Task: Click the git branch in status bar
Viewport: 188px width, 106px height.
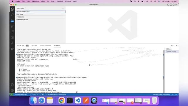Action: [x=21, y=95]
